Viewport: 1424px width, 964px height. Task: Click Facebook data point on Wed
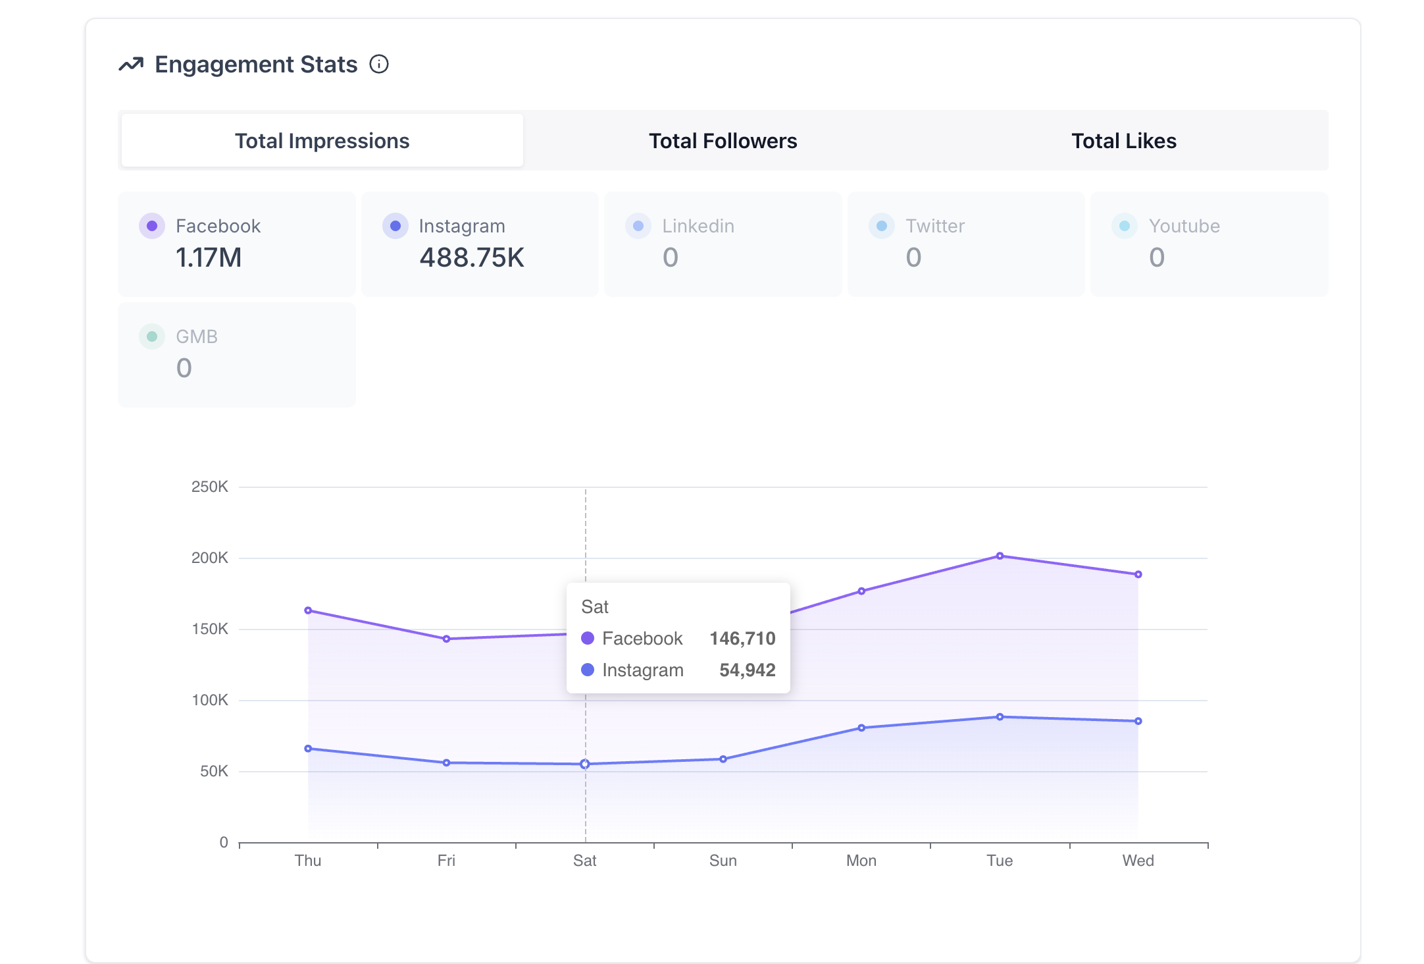1138,574
